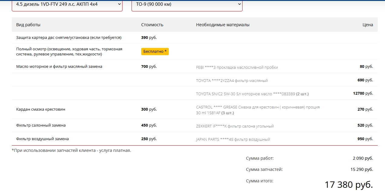
Task: Click the 390 руб. cost value
Action: 149,38
